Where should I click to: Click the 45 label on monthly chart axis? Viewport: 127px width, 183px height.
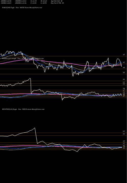(x=124, y=143)
